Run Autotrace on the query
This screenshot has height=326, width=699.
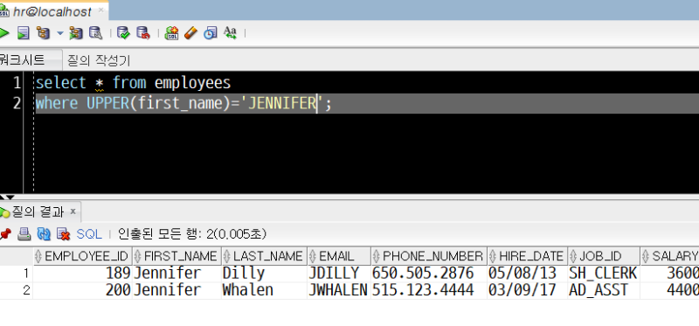coord(76,33)
